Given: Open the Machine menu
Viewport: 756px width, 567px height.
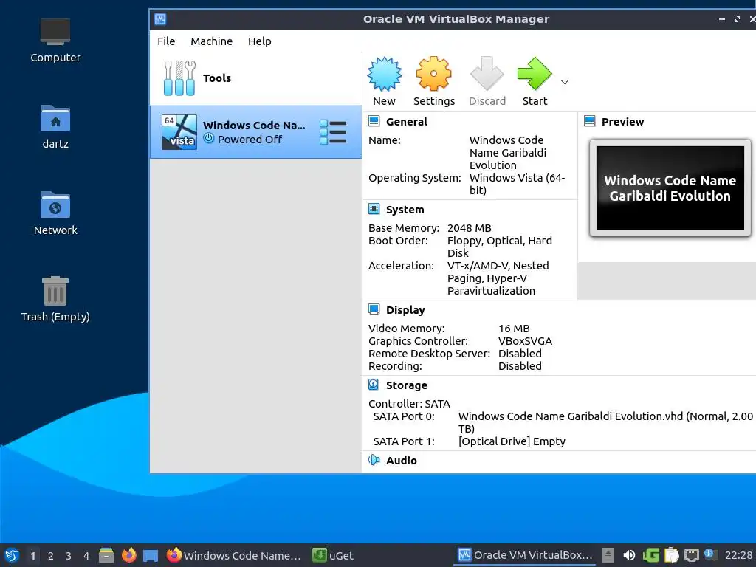Looking at the screenshot, I should pos(211,41).
